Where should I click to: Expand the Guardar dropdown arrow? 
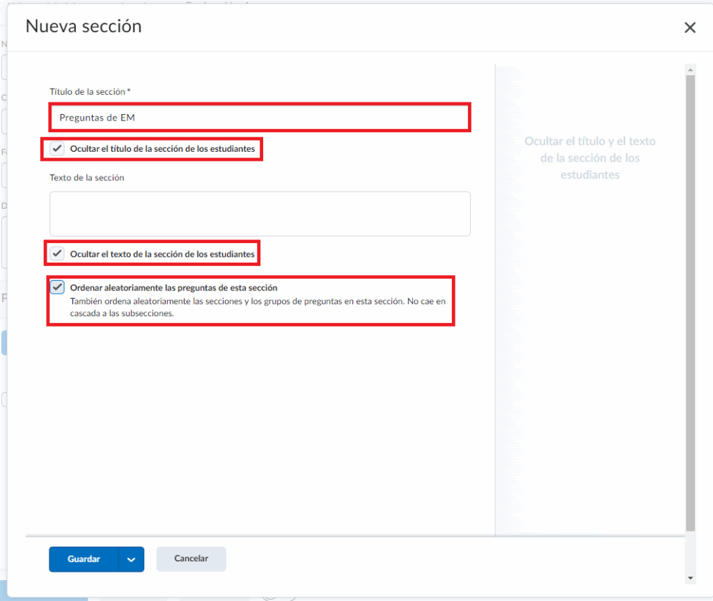pyautogui.click(x=132, y=559)
